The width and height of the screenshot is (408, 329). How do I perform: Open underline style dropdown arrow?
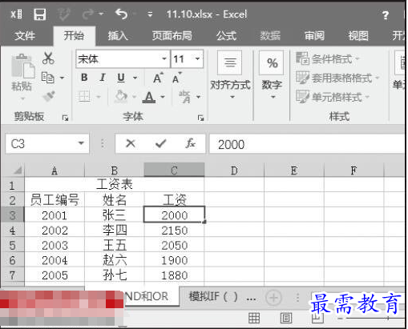click(x=135, y=78)
